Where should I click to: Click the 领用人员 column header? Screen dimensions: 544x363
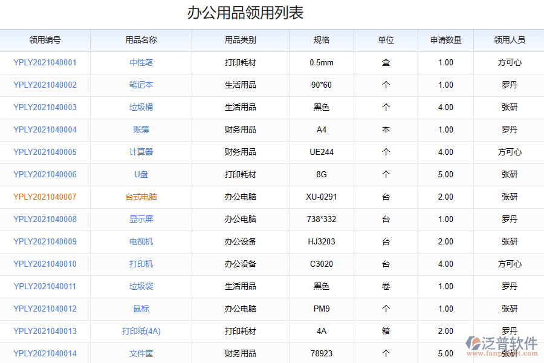(x=509, y=41)
